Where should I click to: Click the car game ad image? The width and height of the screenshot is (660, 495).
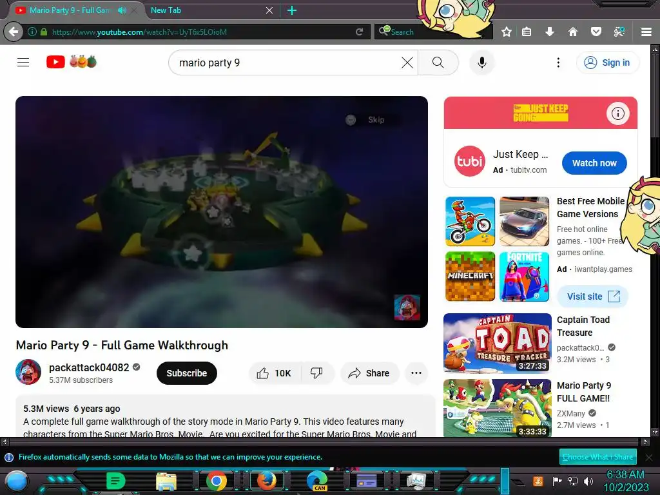[x=524, y=221]
